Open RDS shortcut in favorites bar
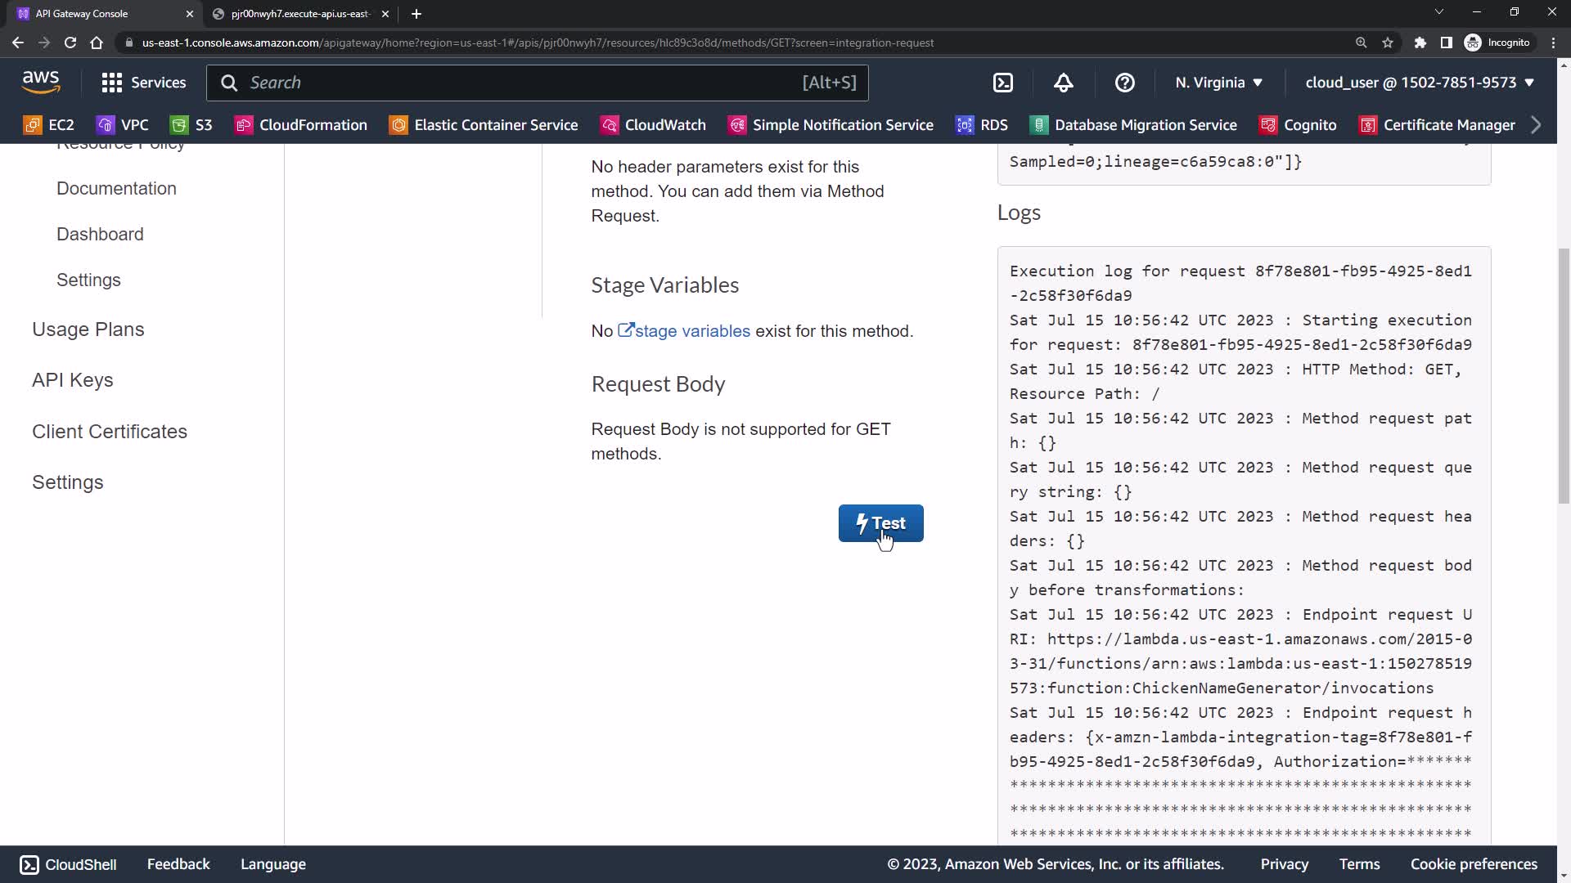 [x=982, y=125]
